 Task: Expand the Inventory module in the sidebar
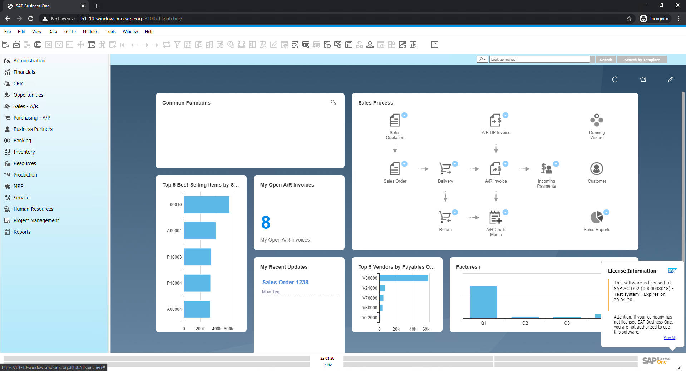point(24,152)
